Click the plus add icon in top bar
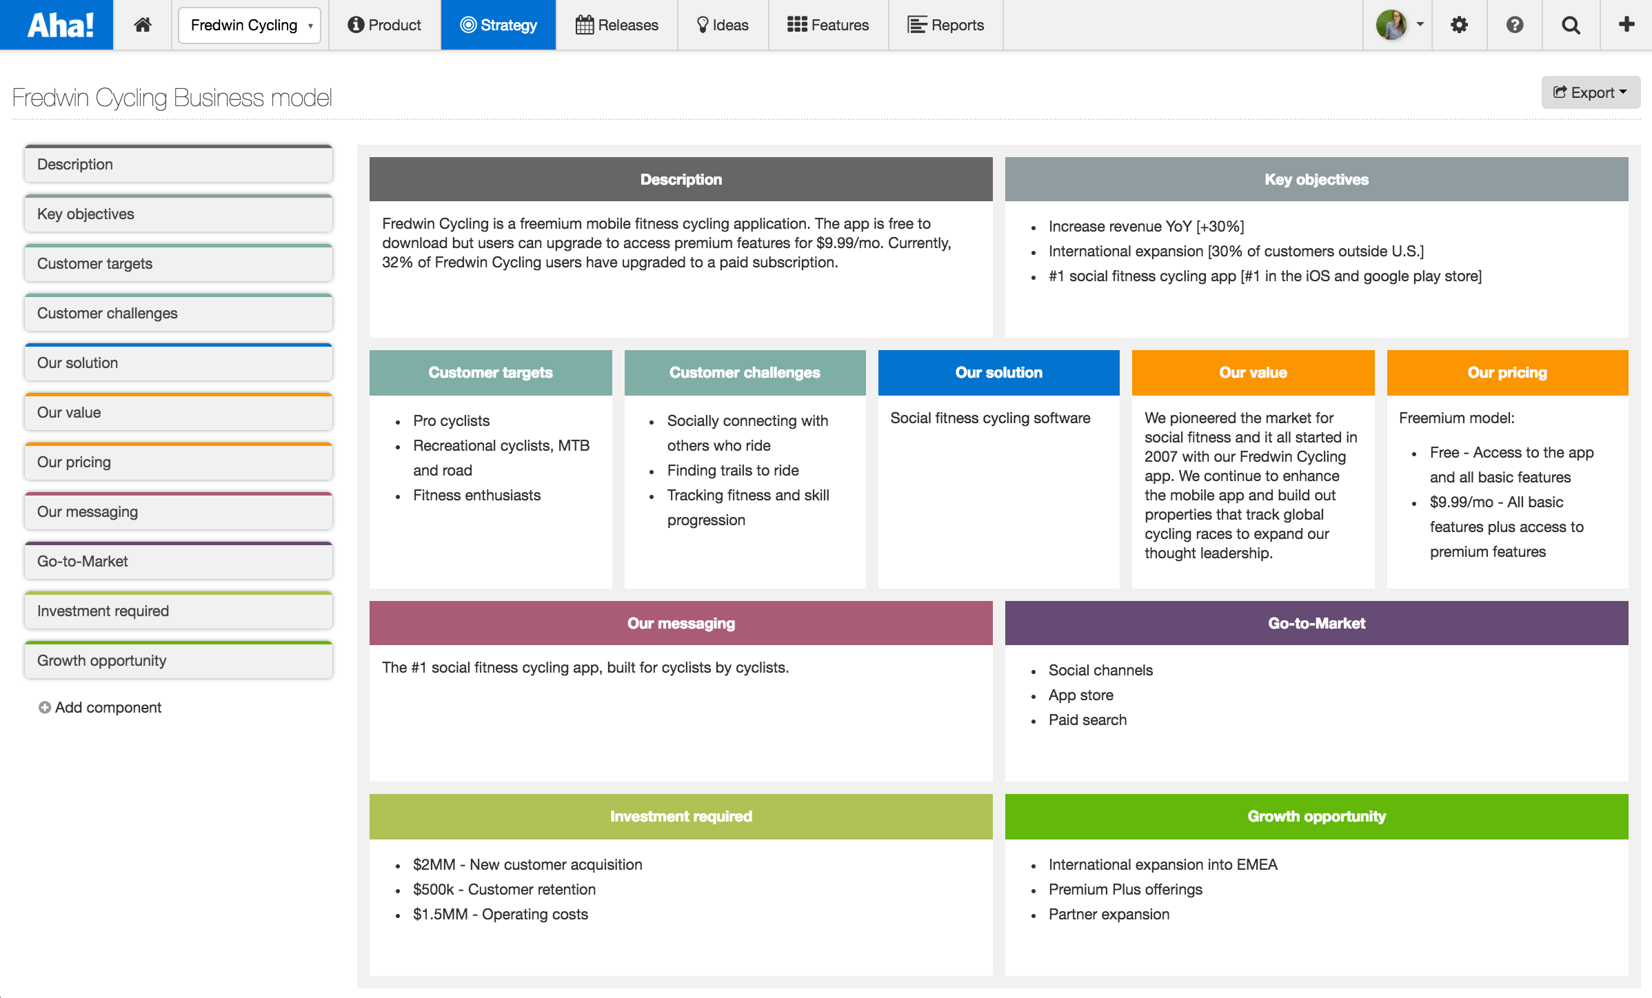 pyautogui.click(x=1626, y=25)
